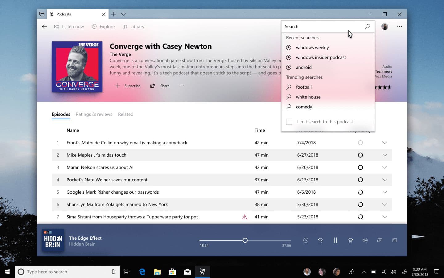Click the magnifier search icon
Screen dimensions: 444x278
point(368,27)
